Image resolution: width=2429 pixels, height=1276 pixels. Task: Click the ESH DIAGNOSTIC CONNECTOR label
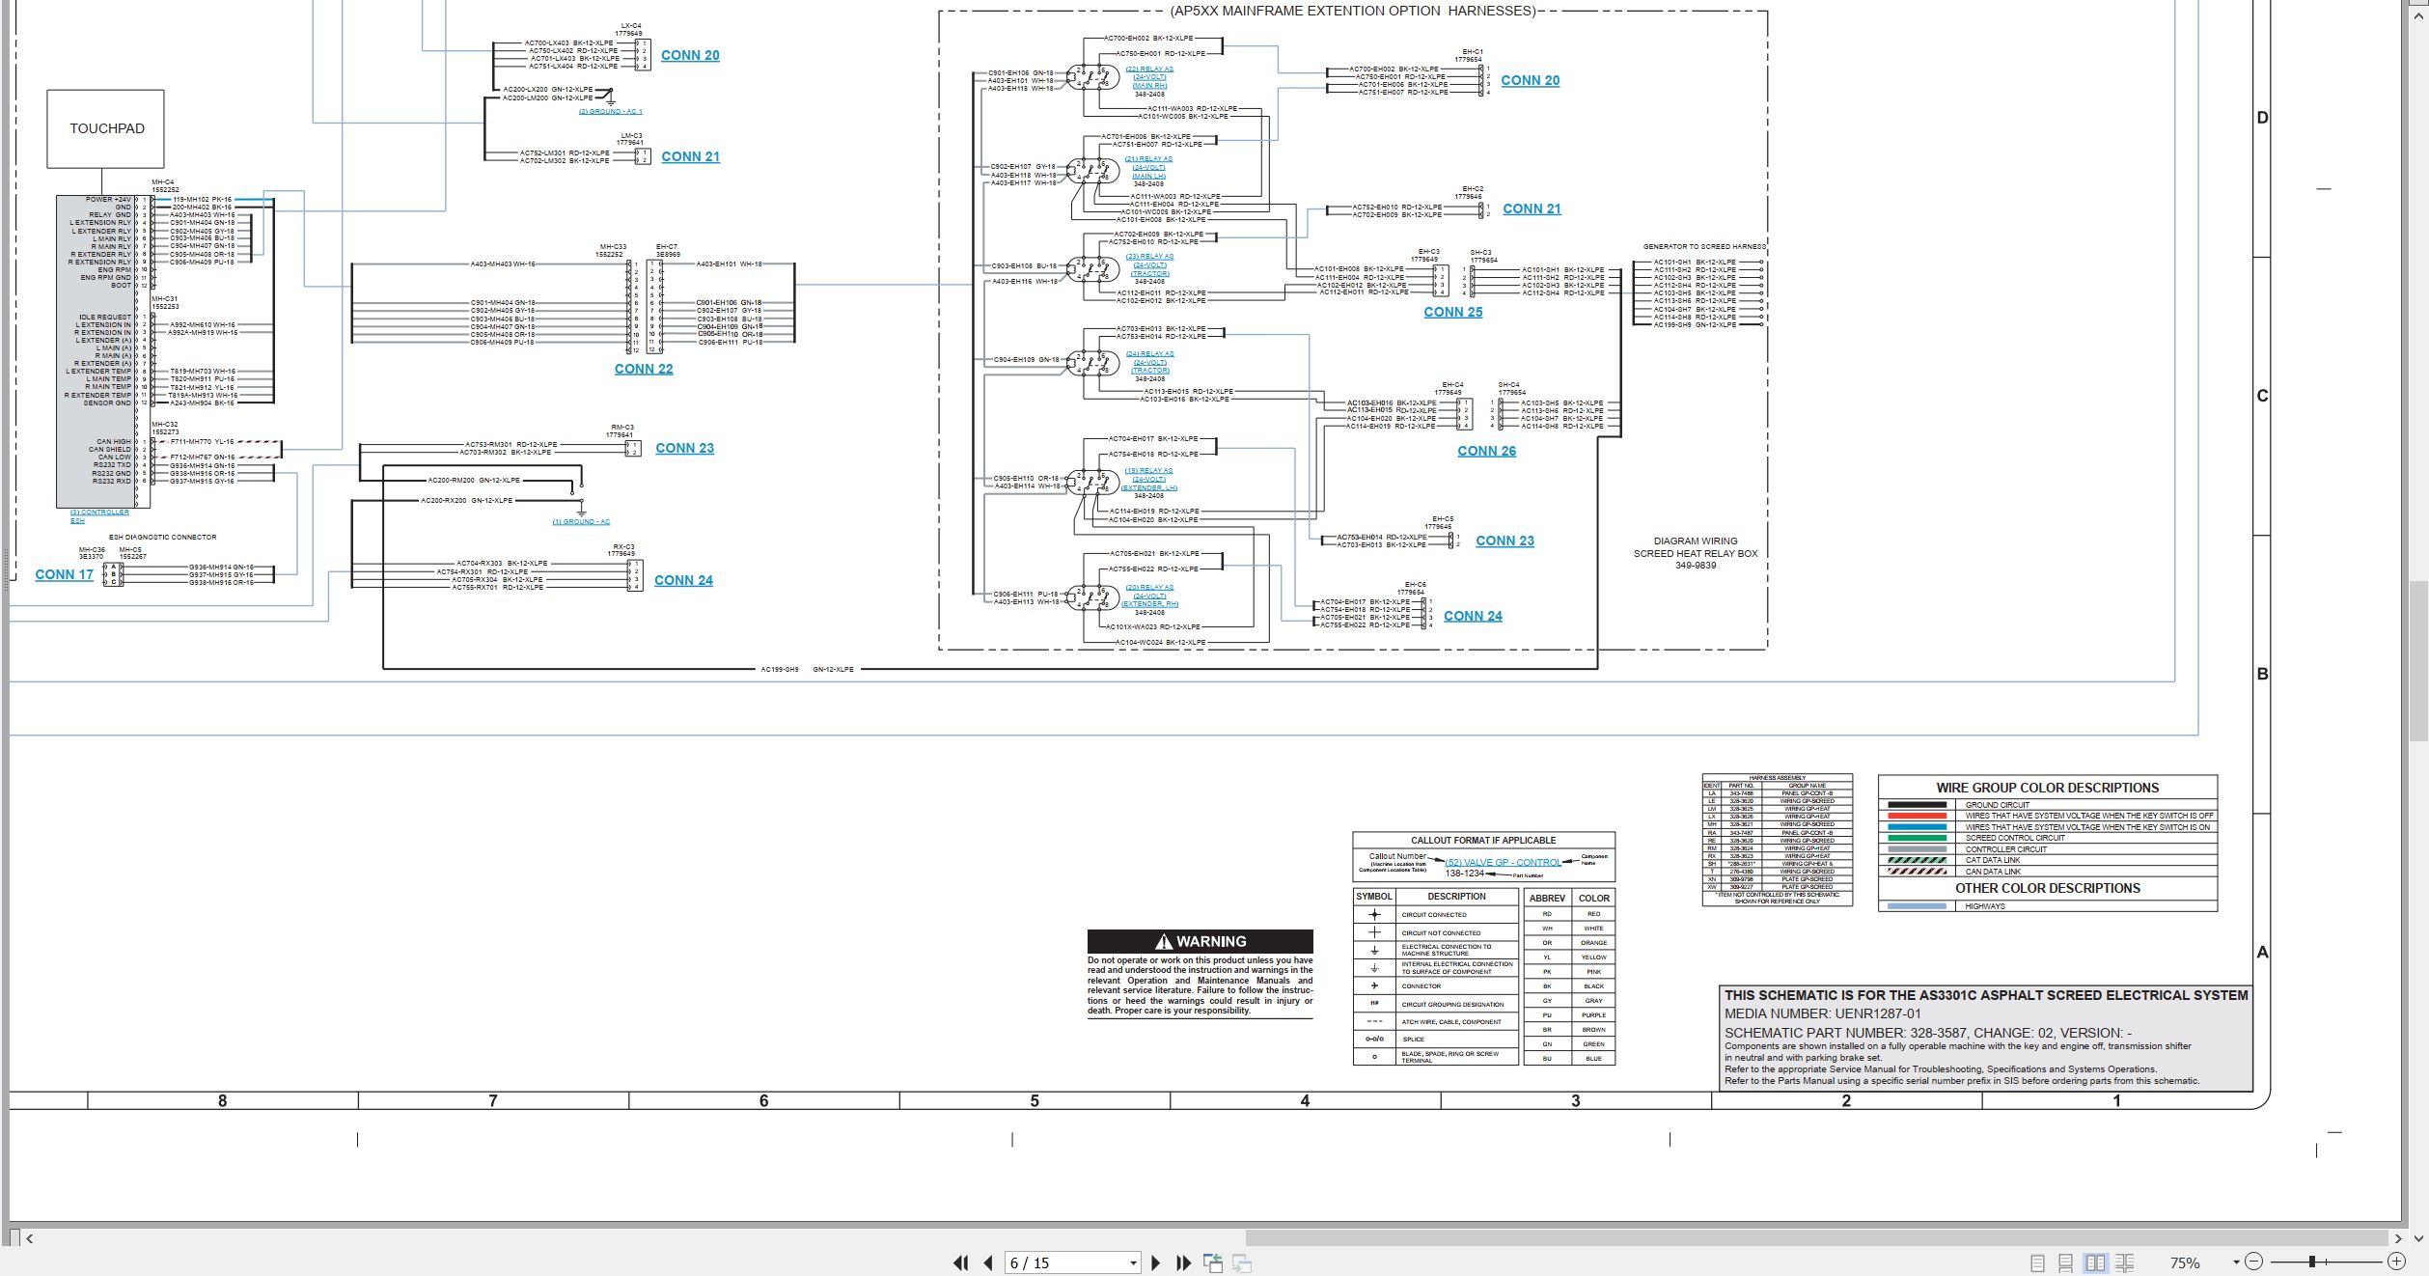(162, 538)
